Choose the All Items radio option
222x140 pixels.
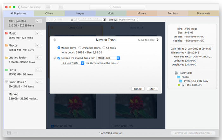(104, 48)
